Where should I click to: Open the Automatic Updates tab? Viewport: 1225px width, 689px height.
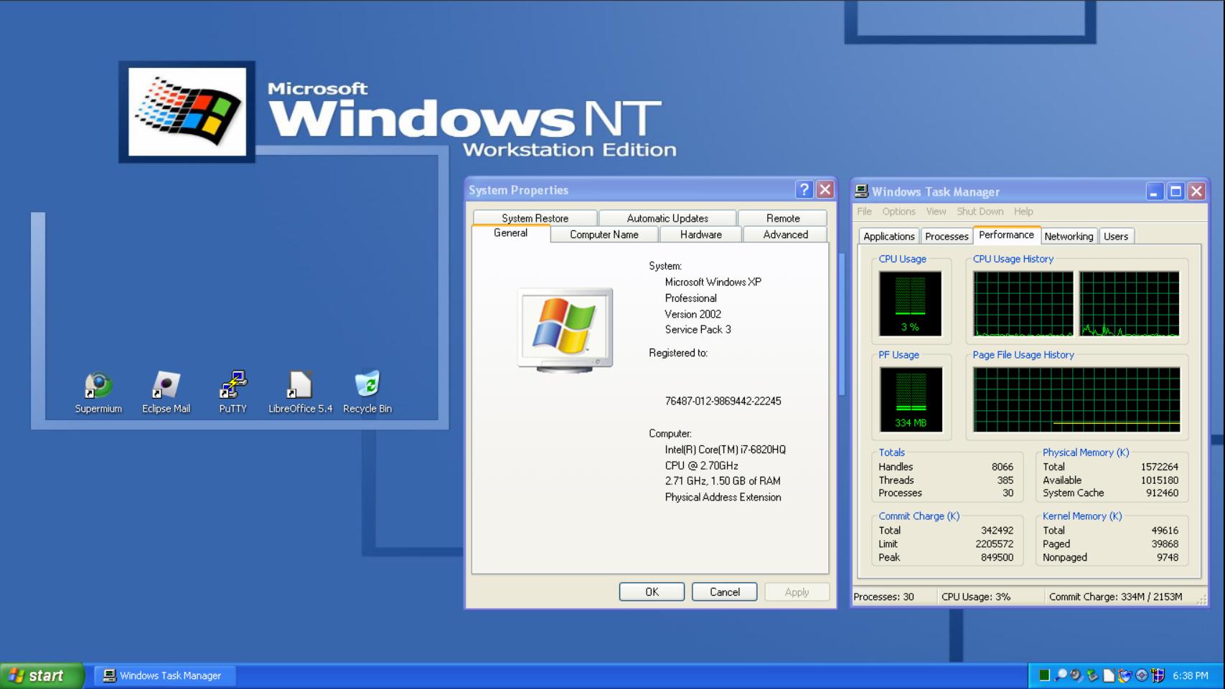(x=667, y=218)
